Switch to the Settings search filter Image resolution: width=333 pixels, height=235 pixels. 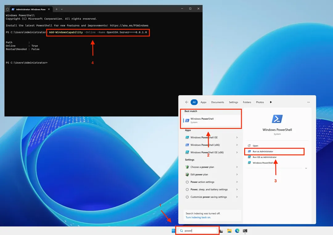coord(233,102)
